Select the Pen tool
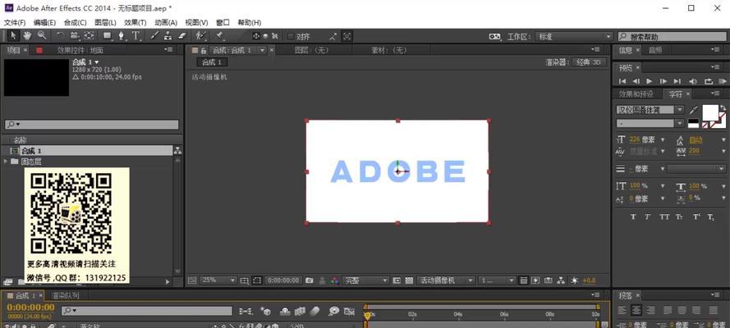This screenshot has height=328, width=730. [122, 36]
